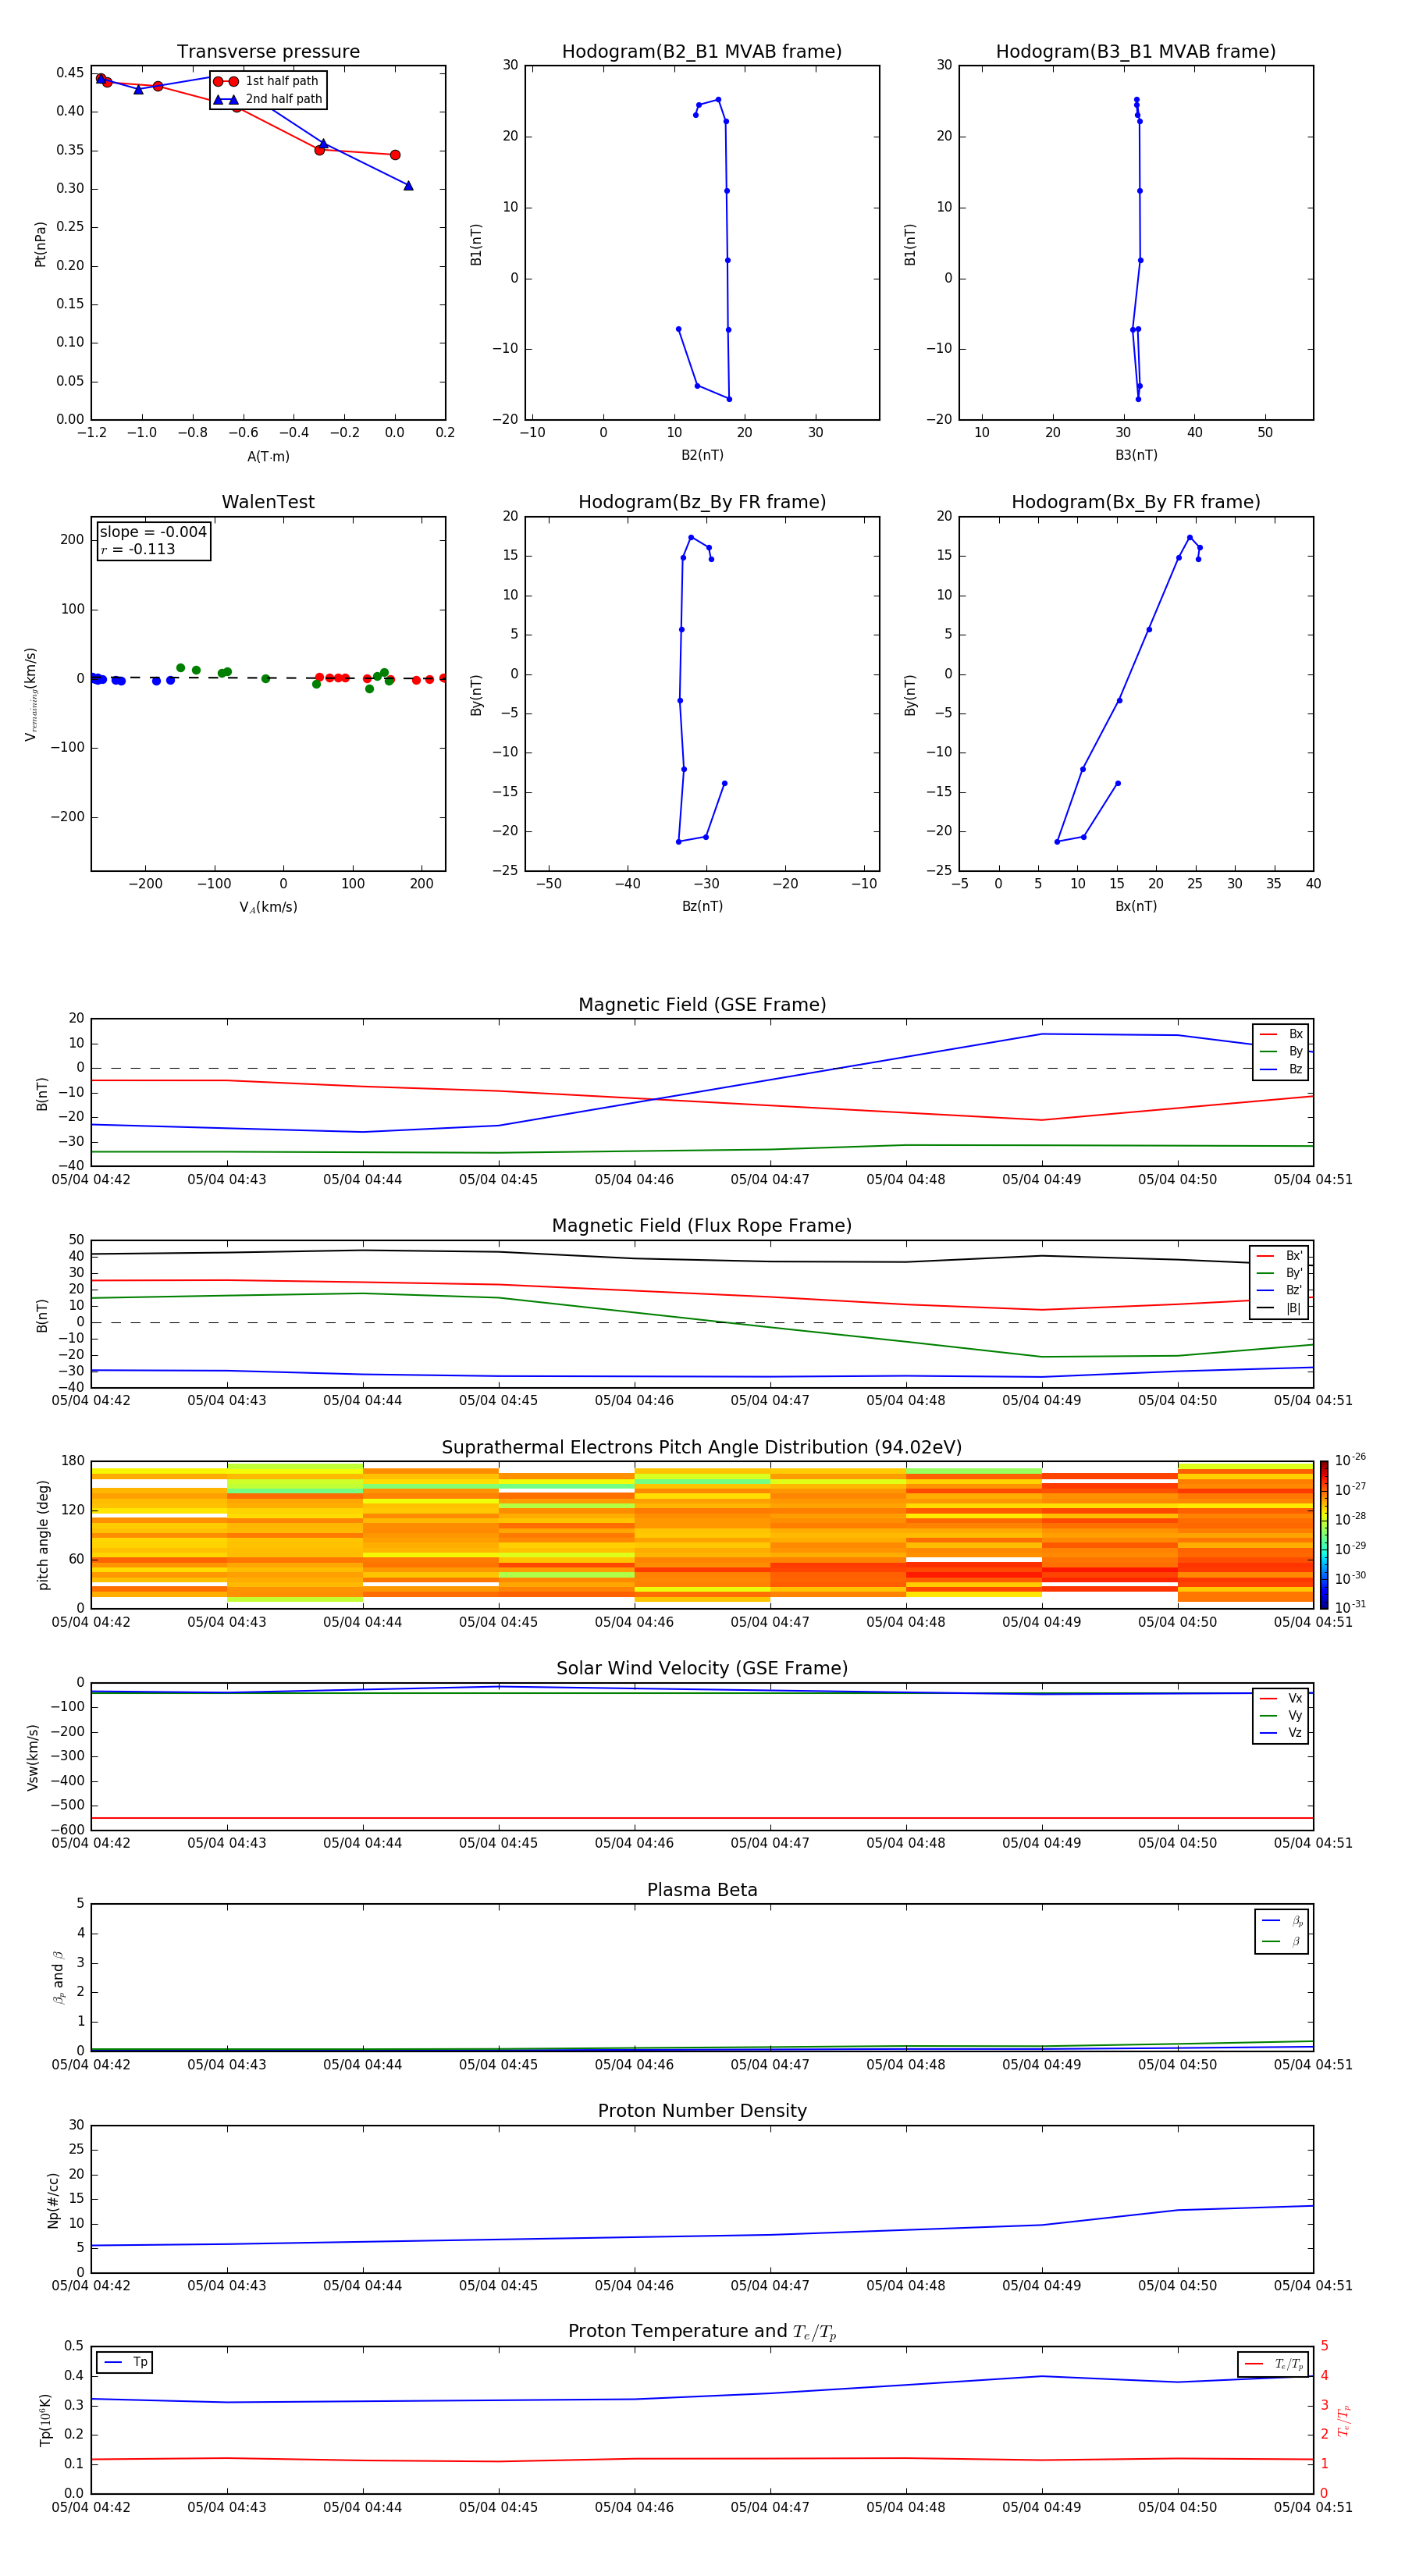Viewport: 1405px width, 2576px height.
Task: Select the red Te/Tp legend entry
Action: (x=1273, y=2364)
